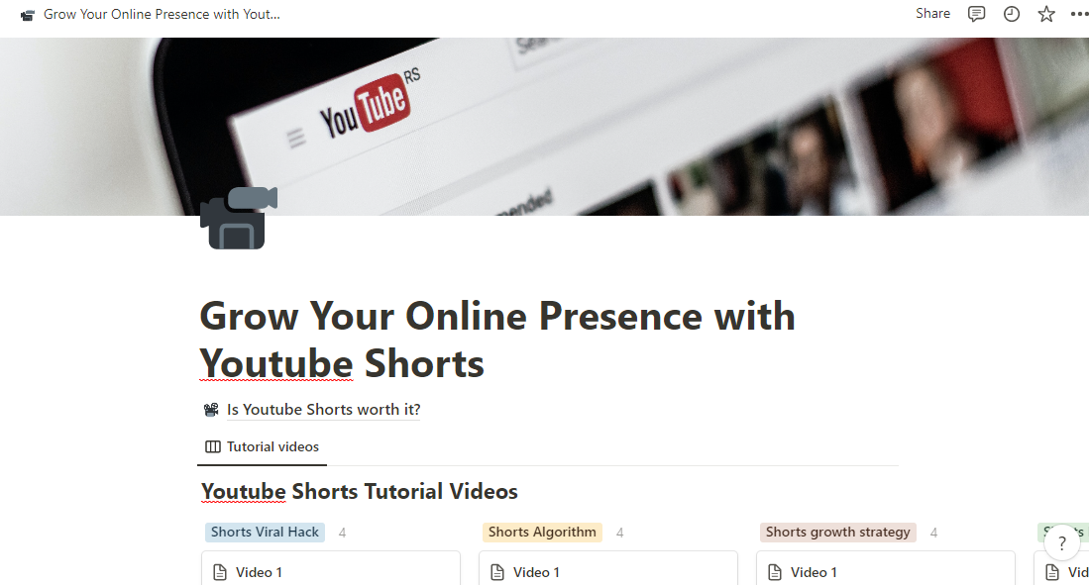Switch to Tutorial videos tab
This screenshot has height=585, width=1089.
(262, 446)
